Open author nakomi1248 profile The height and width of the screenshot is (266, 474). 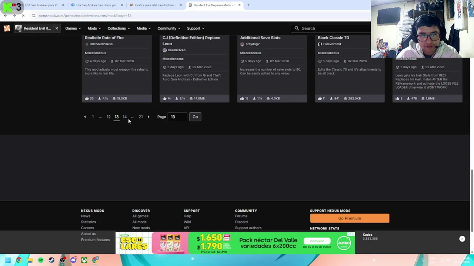[176, 50]
